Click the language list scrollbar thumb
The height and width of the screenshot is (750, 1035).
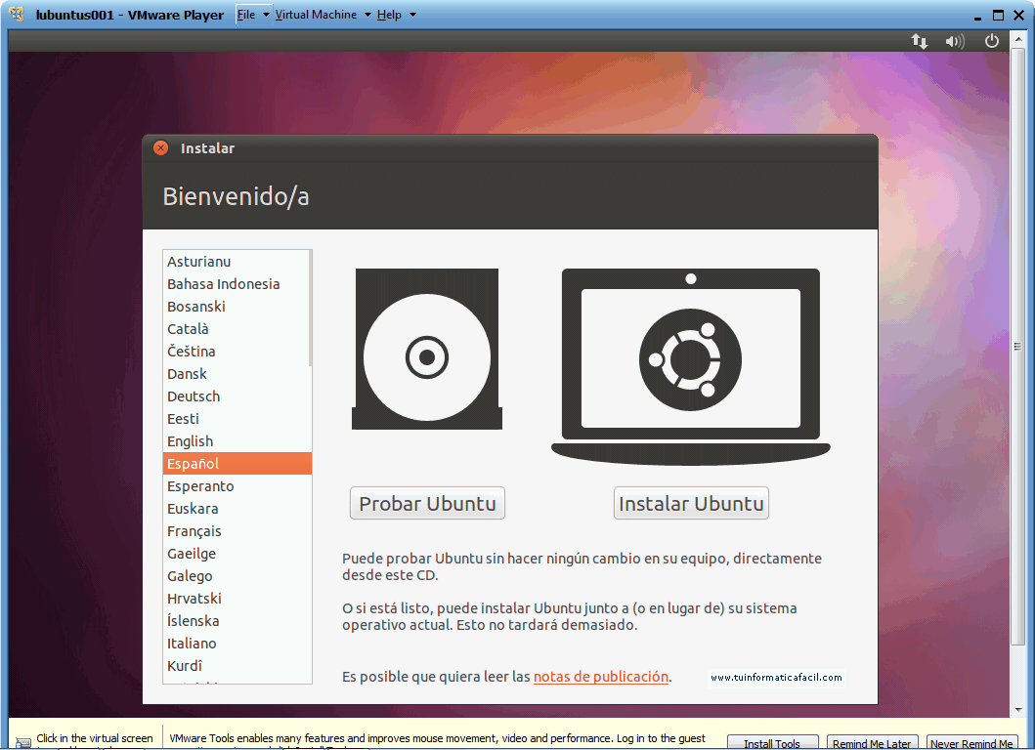(x=310, y=308)
